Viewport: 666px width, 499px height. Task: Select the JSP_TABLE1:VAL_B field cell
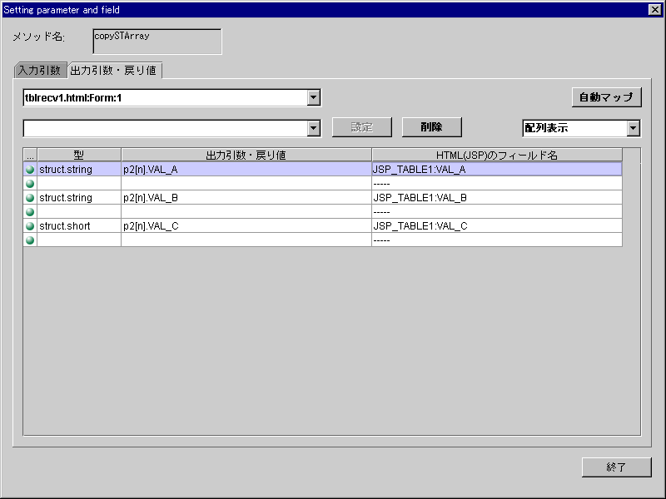[x=496, y=198]
